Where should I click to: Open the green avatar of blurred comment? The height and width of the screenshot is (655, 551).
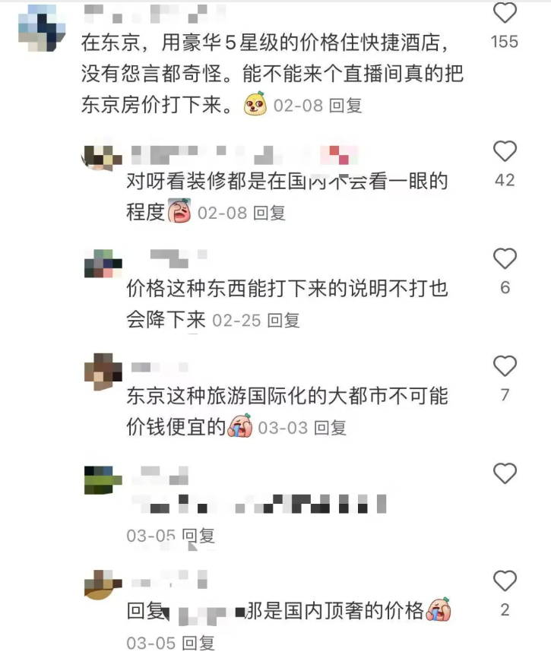[x=103, y=480]
